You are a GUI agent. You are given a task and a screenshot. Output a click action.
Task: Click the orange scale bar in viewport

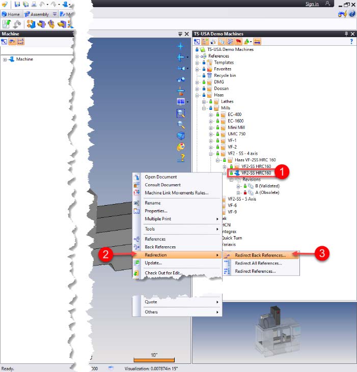[154, 360]
